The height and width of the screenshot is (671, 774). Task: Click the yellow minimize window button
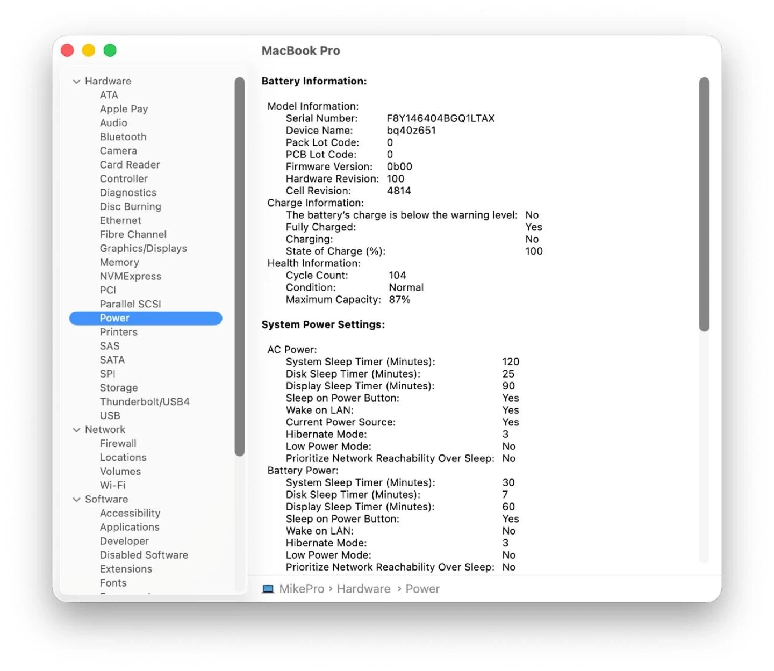89,50
